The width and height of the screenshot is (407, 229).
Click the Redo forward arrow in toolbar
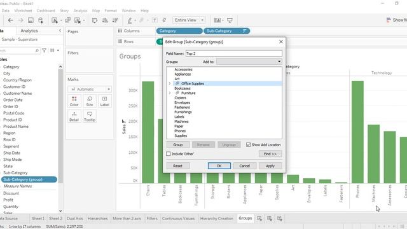[x=20, y=20]
